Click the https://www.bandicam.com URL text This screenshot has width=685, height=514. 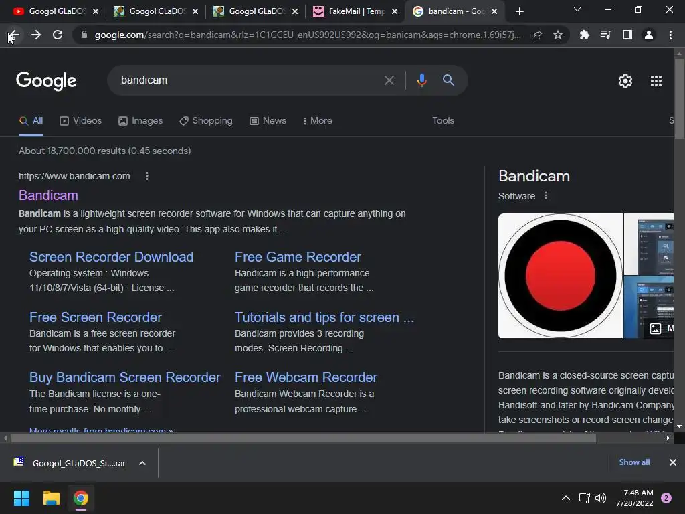point(74,176)
